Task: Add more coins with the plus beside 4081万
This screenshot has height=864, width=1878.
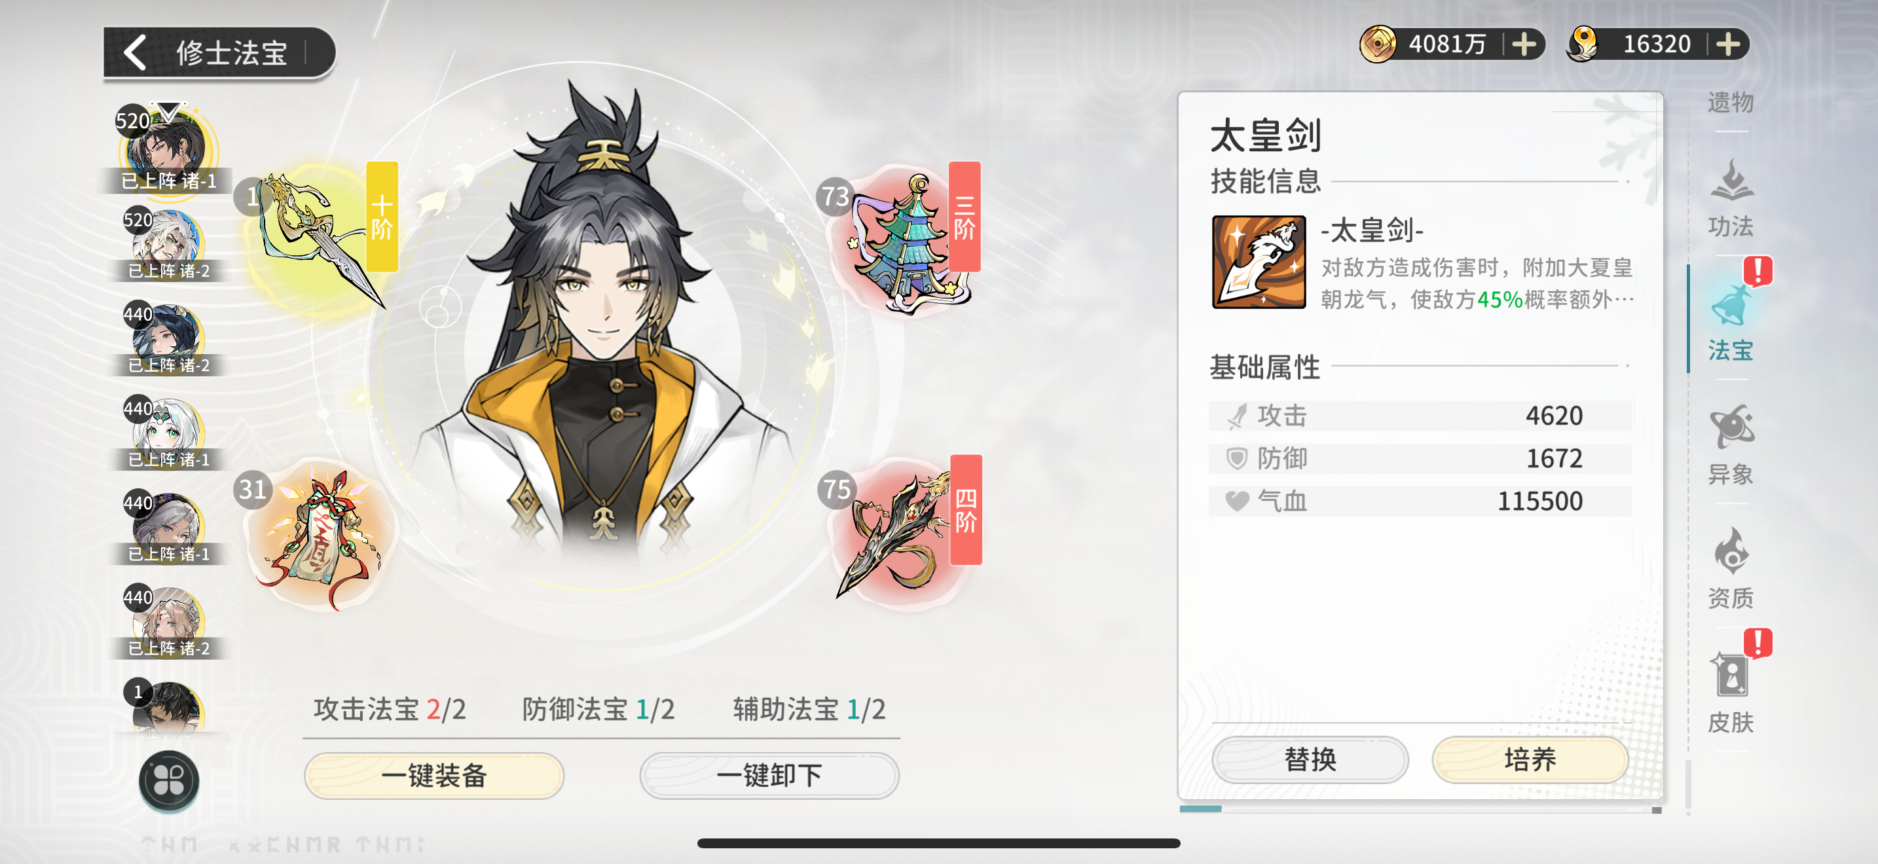Action: (x=1524, y=45)
